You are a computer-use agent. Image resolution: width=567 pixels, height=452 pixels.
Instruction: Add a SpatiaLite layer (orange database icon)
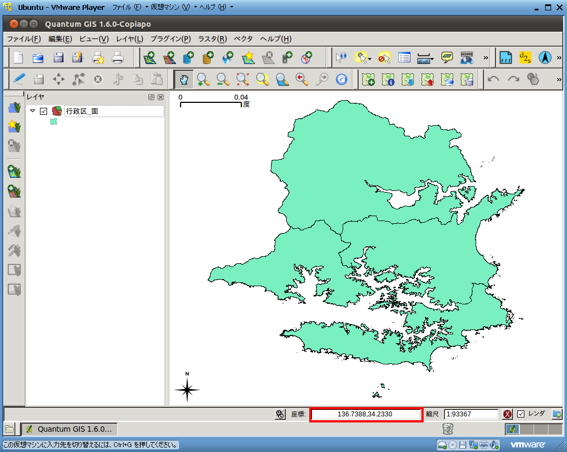coord(208,57)
